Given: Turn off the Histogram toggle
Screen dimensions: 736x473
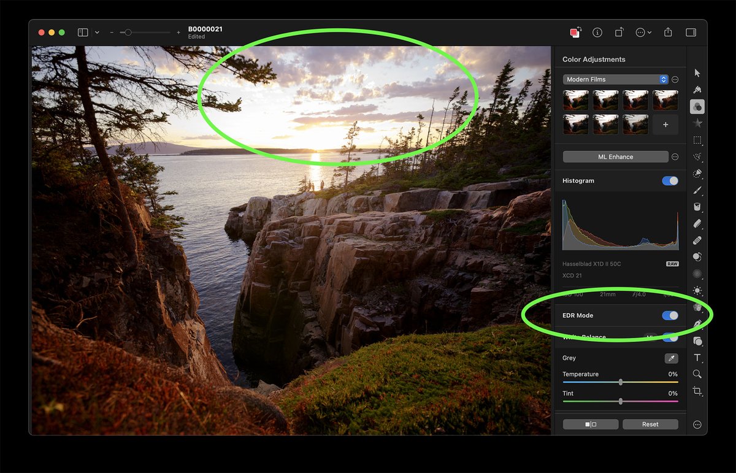Looking at the screenshot, I should [670, 180].
